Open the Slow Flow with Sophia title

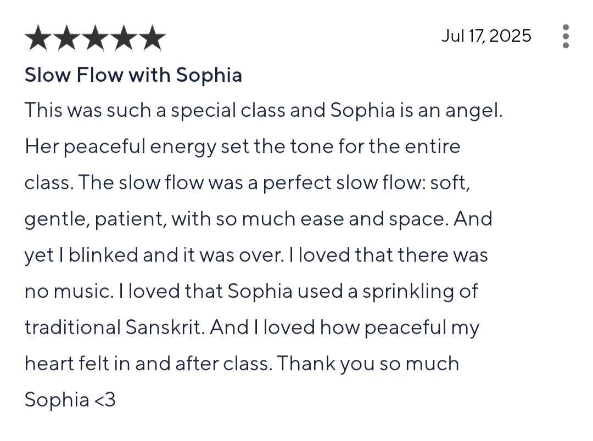click(133, 75)
